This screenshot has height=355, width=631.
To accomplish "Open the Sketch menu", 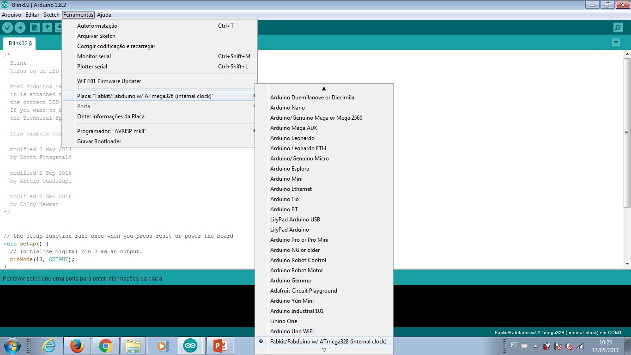I will pyautogui.click(x=51, y=15).
